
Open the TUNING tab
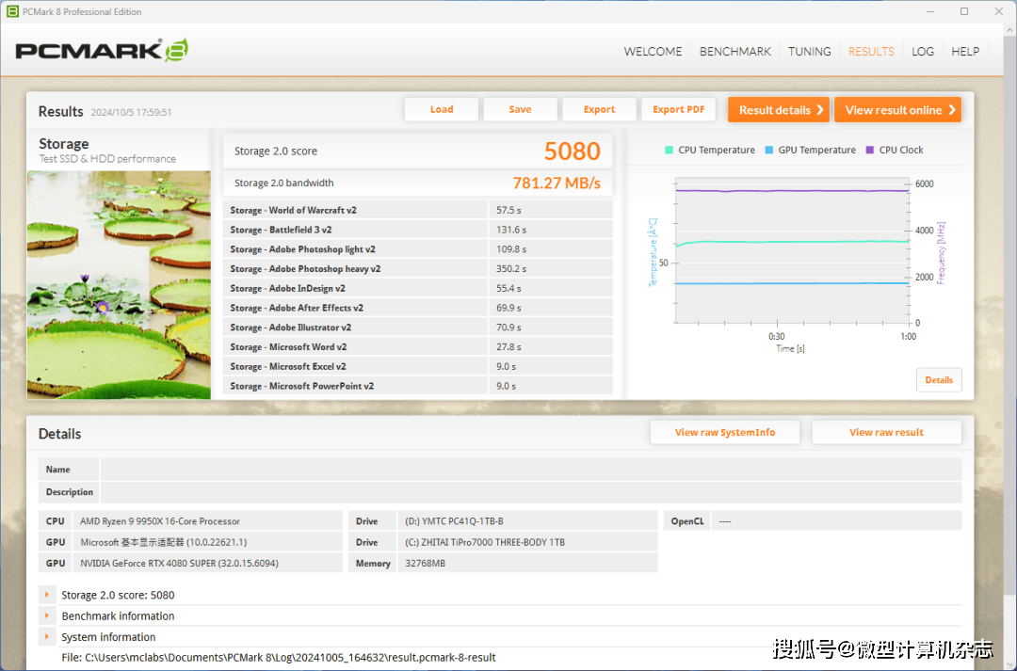point(810,51)
